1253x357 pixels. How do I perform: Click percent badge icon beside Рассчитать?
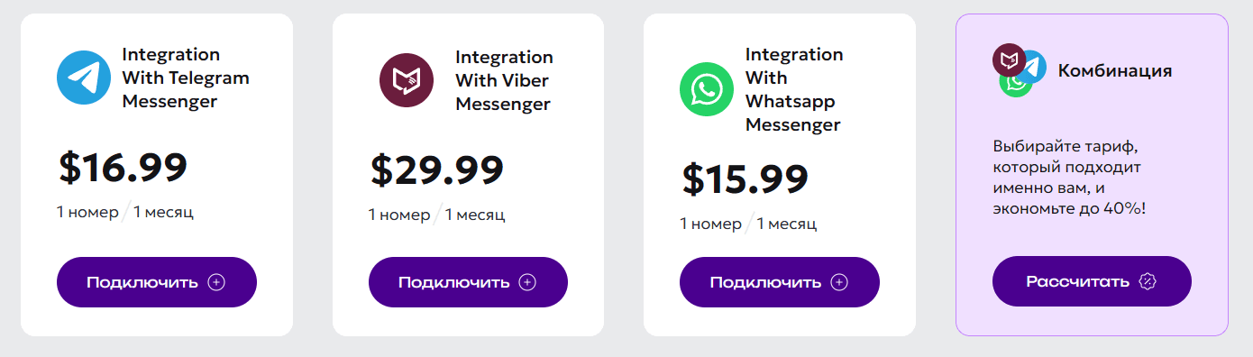click(x=1148, y=281)
